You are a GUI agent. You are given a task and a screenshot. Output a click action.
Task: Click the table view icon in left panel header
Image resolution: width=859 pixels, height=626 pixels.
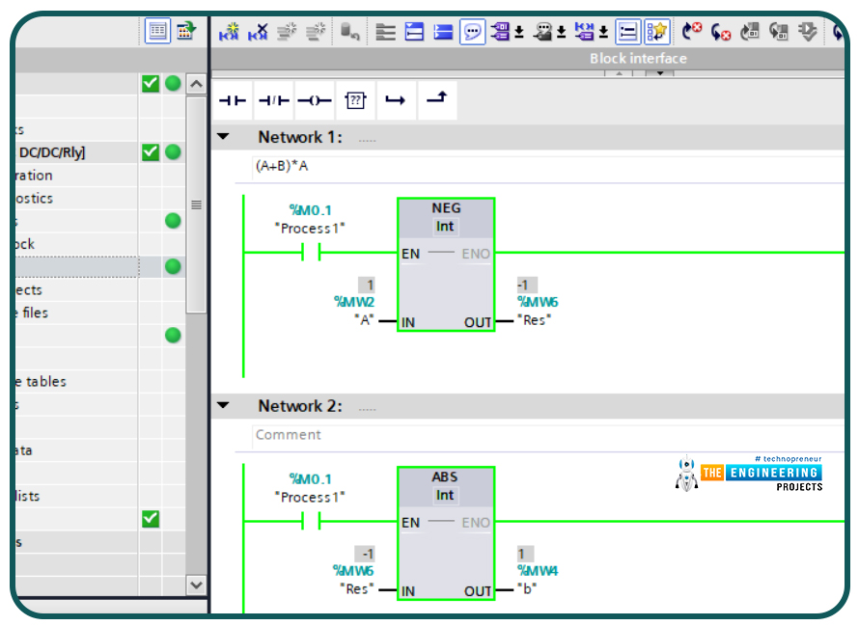[x=157, y=31]
